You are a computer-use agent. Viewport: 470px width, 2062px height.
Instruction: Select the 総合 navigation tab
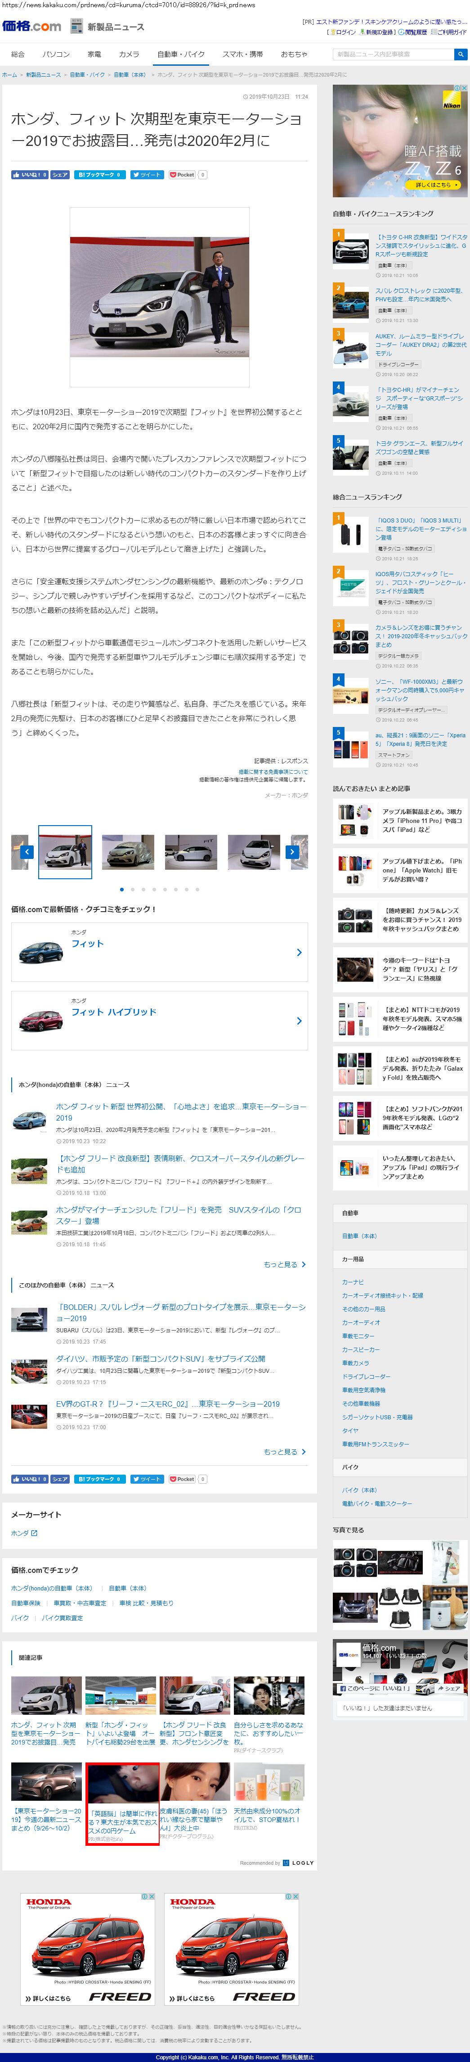coord(18,55)
